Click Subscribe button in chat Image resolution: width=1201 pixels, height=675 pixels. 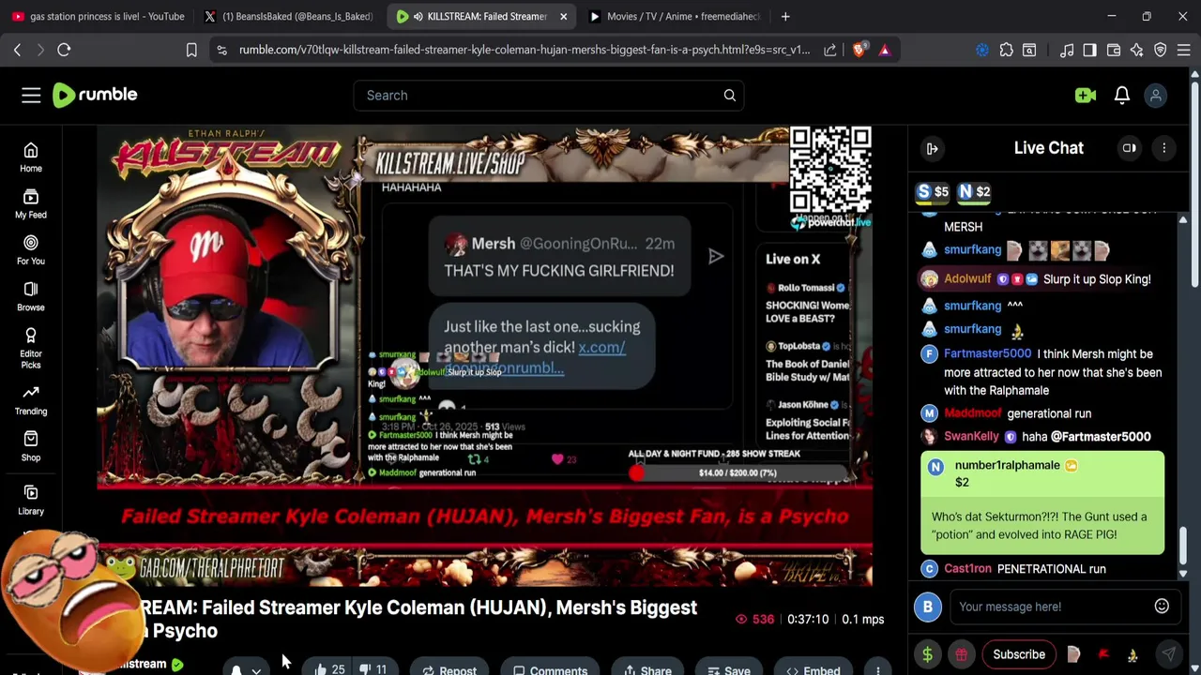pyautogui.click(x=1019, y=654)
